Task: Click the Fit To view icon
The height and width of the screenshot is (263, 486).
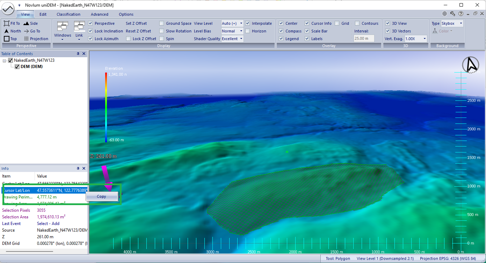Action: (7, 23)
